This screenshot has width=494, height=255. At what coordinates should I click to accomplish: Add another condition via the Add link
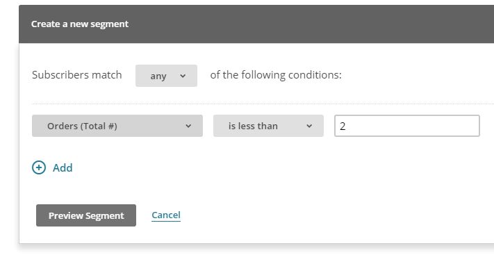(63, 167)
